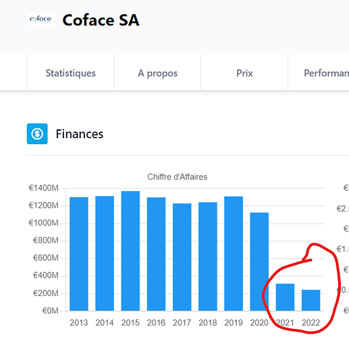
Task: Click the Coface SA title
Action: [x=101, y=20]
